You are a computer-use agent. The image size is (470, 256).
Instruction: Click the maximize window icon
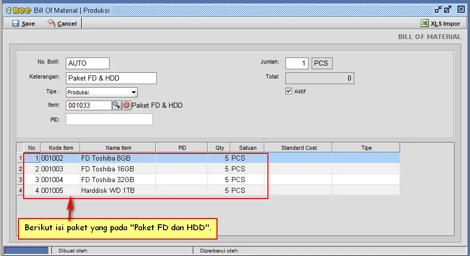coord(448,10)
